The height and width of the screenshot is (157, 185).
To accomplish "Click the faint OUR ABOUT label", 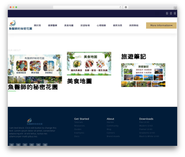I will point(14,50).
